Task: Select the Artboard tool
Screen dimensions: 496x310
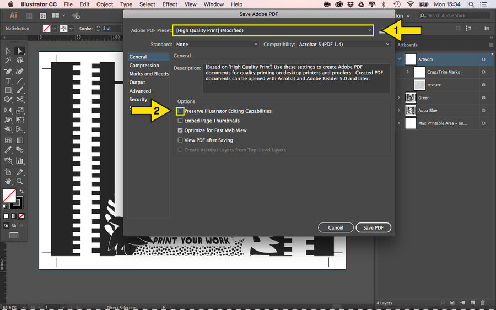Action: pos(8,172)
